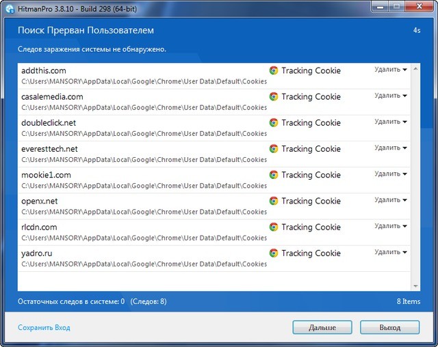Click Tracking Cookie label for yadro.ru
The height and width of the screenshot is (347, 438).
point(311,253)
